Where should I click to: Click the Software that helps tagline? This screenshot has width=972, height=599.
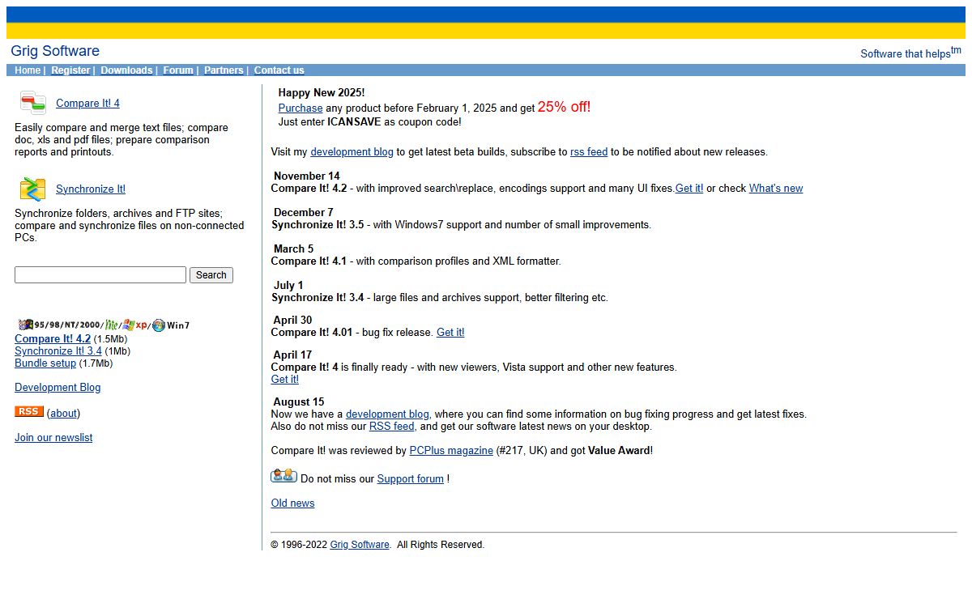point(910,53)
